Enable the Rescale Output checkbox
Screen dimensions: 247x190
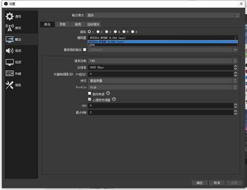(84, 49)
